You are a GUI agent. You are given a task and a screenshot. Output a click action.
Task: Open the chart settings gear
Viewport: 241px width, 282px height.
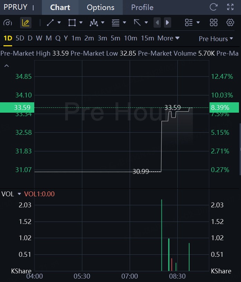tap(230, 23)
